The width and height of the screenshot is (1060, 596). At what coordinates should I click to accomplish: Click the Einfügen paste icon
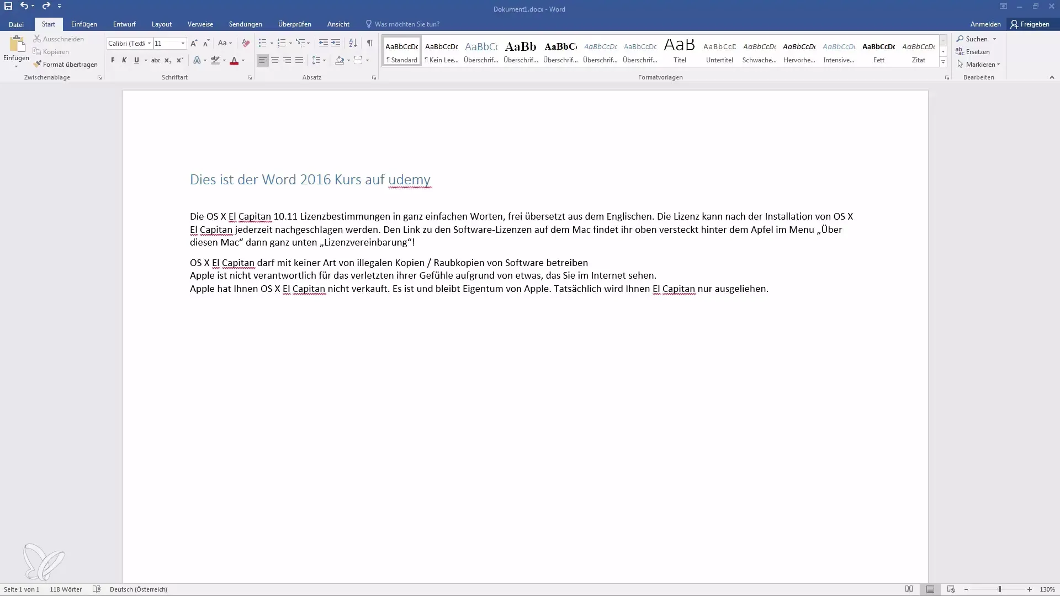[17, 45]
